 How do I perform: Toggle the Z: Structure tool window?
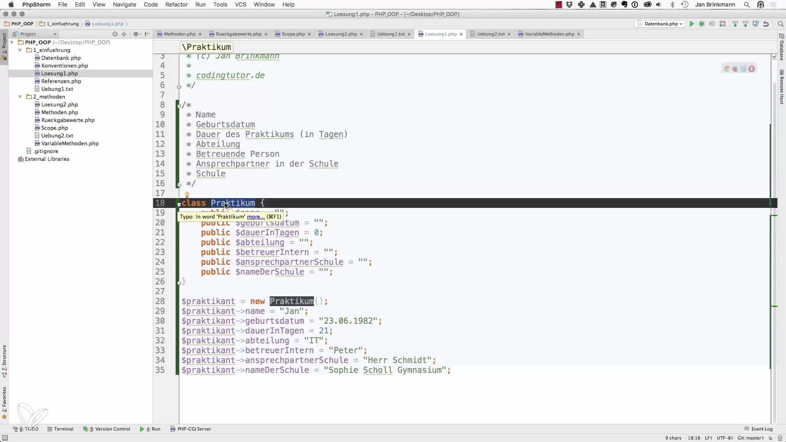point(4,361)
